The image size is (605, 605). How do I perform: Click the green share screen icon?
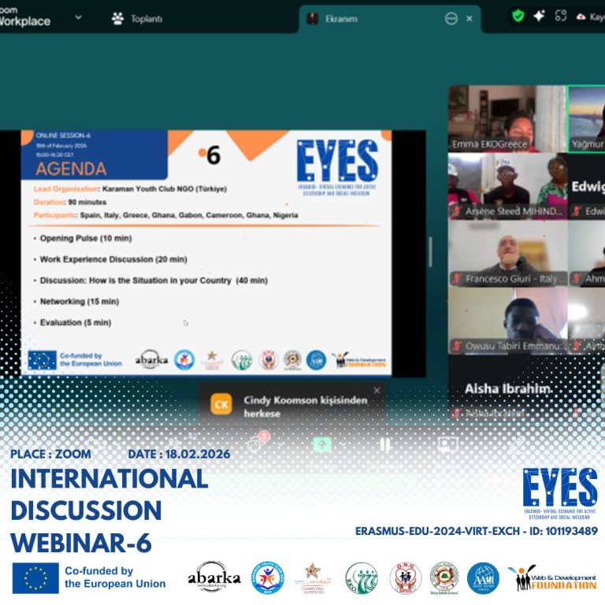(x=321, y=444)
